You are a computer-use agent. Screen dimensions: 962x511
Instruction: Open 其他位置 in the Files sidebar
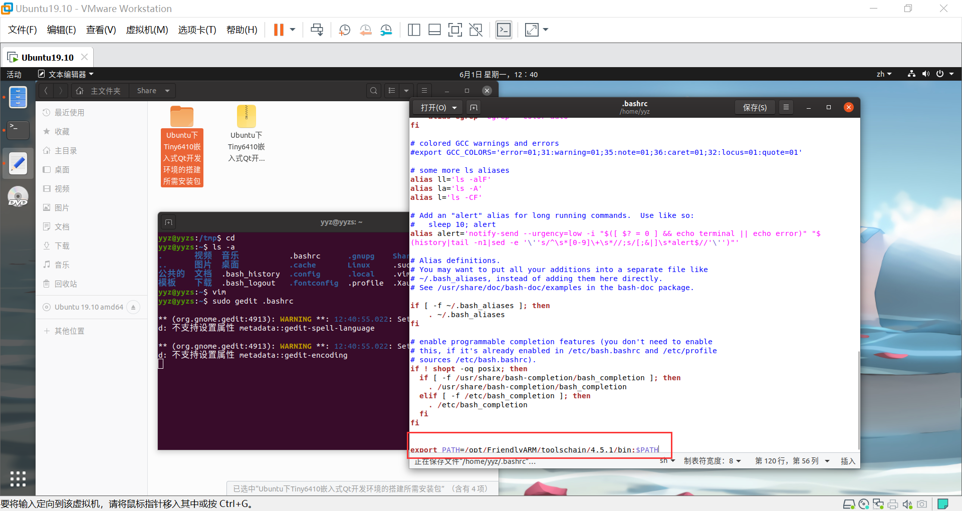pyautogui.click(x=70, y=330)
